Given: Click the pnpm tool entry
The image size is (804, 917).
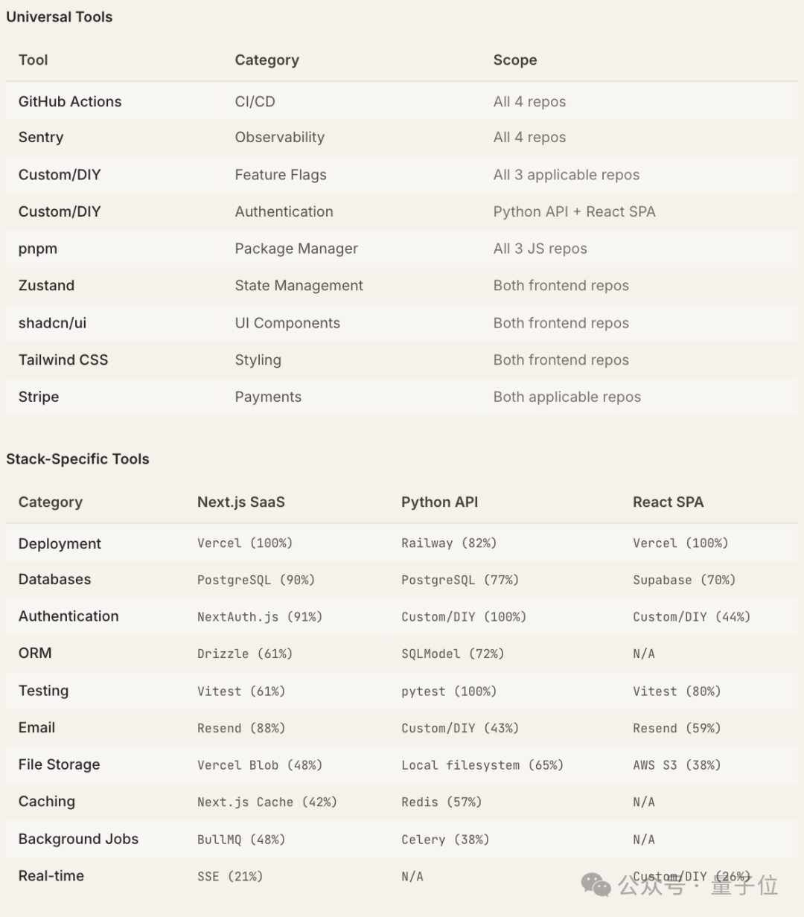Looking at the screenshot, I should pyautogui.click(x=38, y=249).
